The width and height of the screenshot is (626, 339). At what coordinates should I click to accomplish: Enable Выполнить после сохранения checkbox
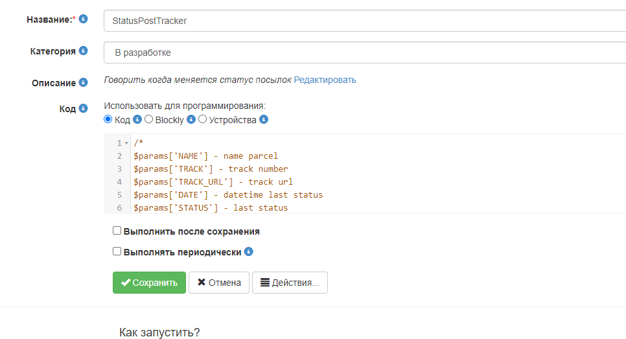tap(117, 231)
